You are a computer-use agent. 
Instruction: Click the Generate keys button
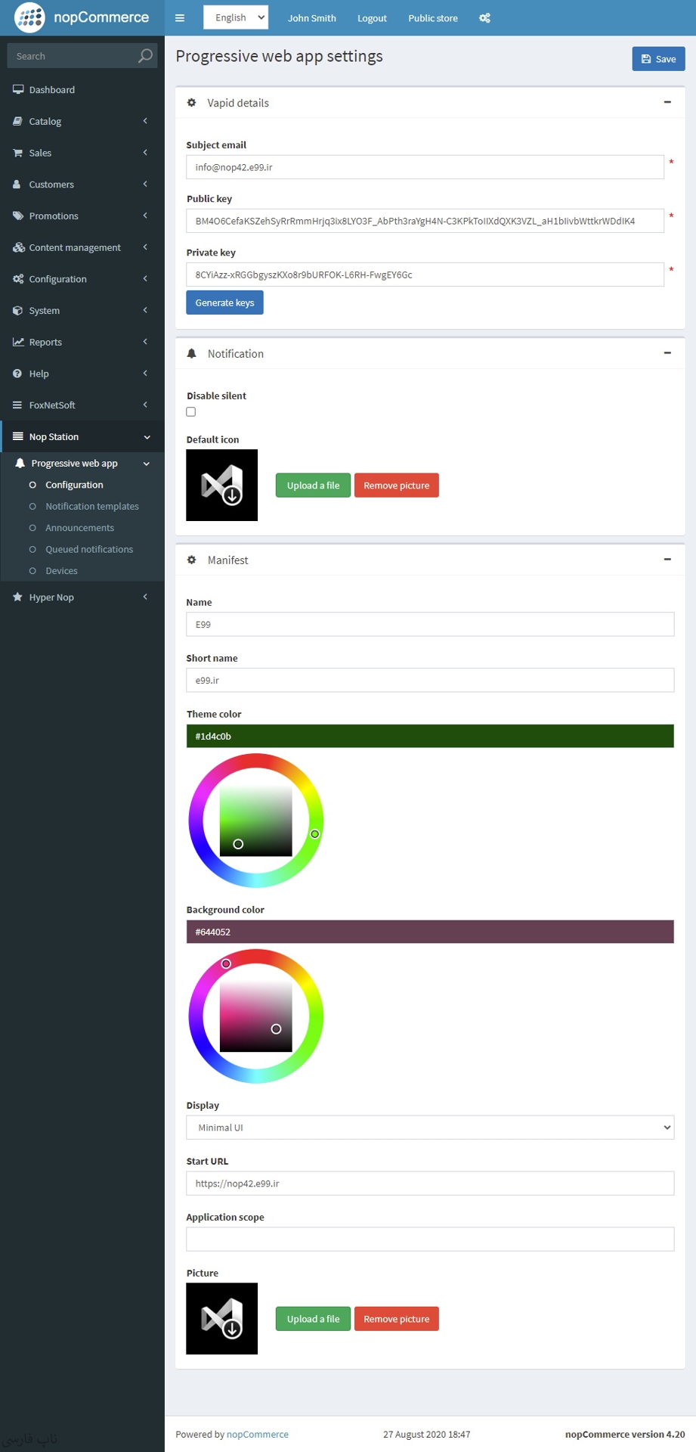(x=224, y=302)
